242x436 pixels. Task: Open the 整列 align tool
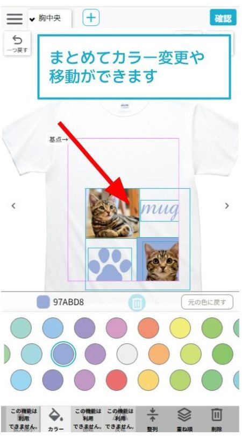(x=152, y=419)
